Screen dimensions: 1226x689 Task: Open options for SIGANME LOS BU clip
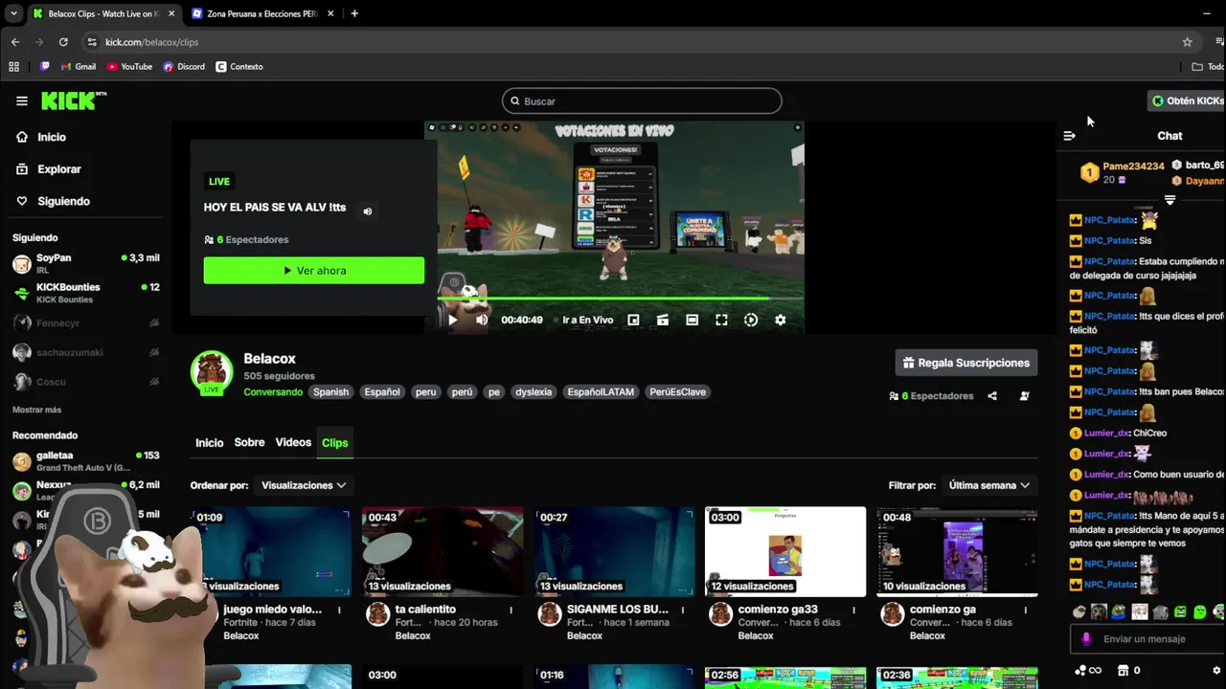(x=682, y=610)
